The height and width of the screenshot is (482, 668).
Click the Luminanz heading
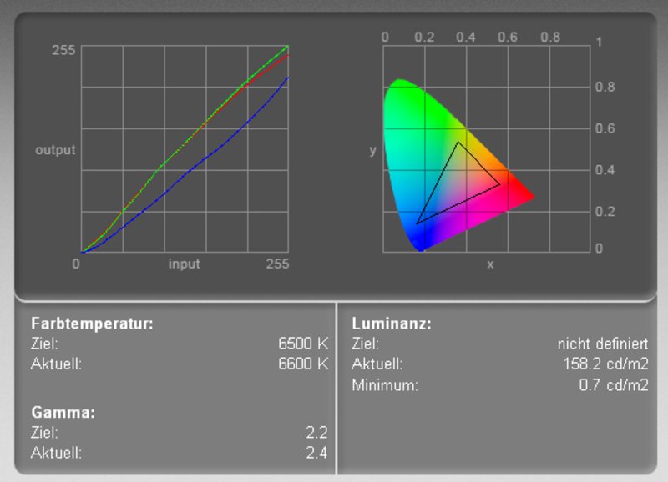pyautogui.click(x=392, y=324)
